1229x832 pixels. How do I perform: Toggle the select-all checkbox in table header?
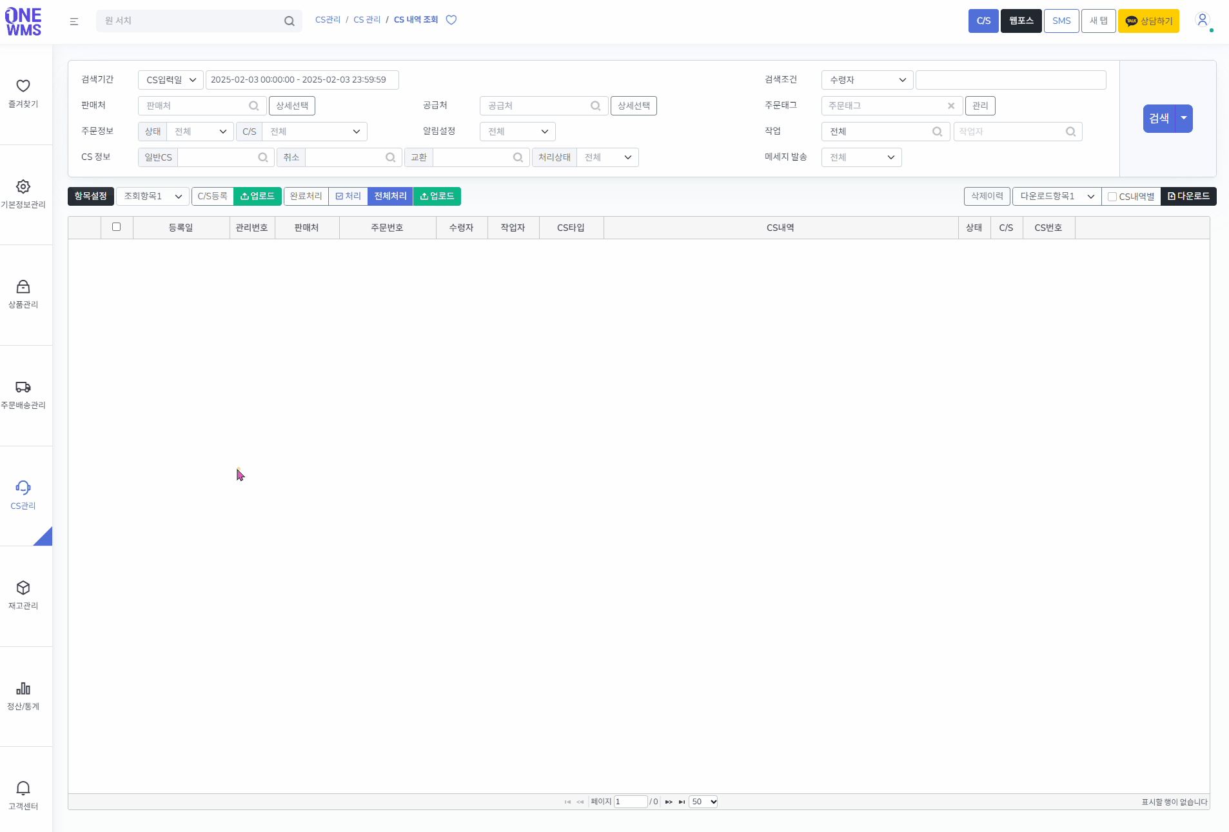pos(117,227)
